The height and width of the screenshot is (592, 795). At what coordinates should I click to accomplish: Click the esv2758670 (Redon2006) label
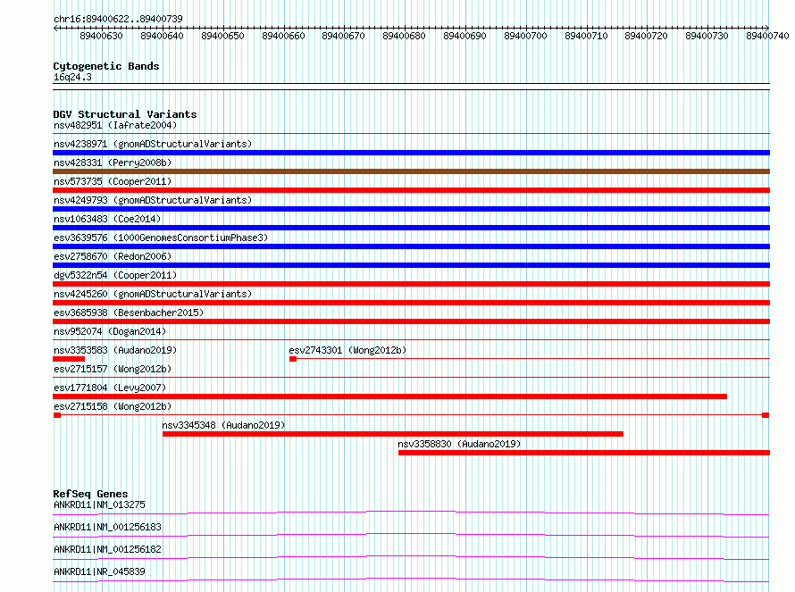(113, 256)
